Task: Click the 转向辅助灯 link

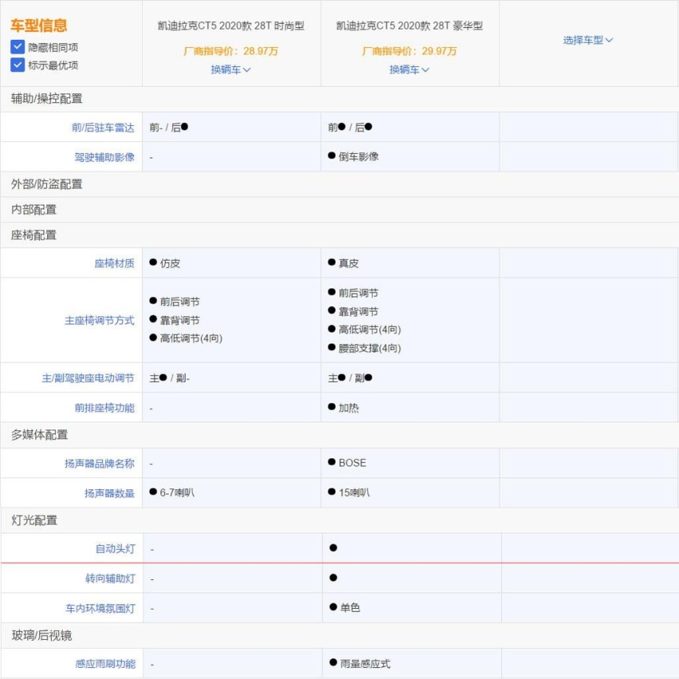Action: 111,579
